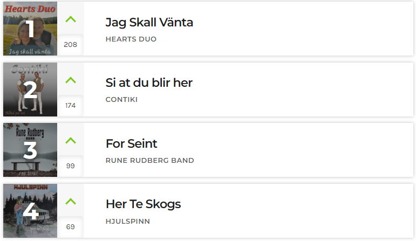The height and width of the screenshot is (241, 416).
Task: Click the upvote arrow for Si at du blir her
Action: pos(71,80)
